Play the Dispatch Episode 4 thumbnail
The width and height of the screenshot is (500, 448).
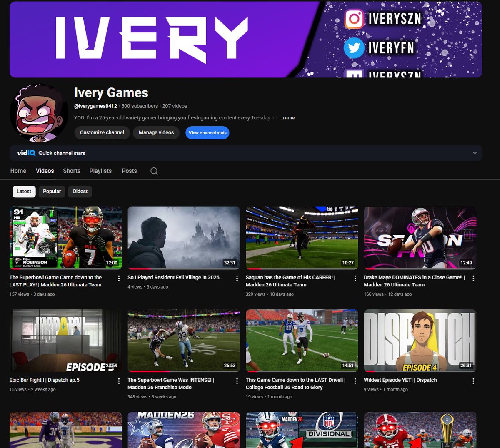[x=420, y=341]
